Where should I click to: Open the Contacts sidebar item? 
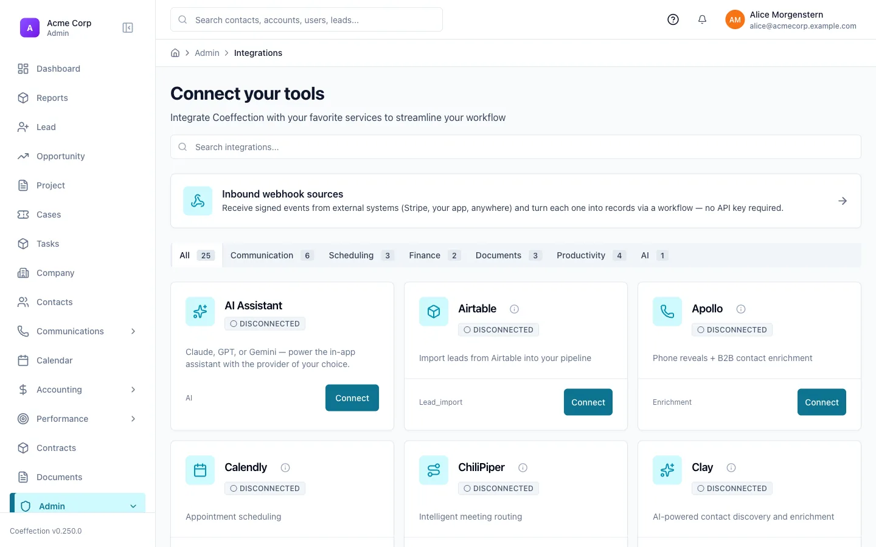point(78,302)
